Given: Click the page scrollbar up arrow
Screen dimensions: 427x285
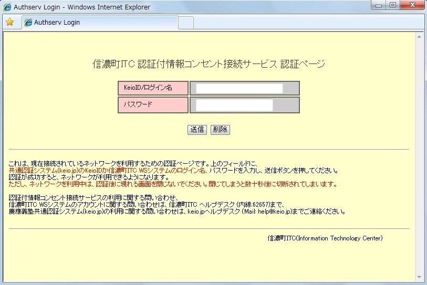Looking at the screenshot, I should (x=419, y=37).
